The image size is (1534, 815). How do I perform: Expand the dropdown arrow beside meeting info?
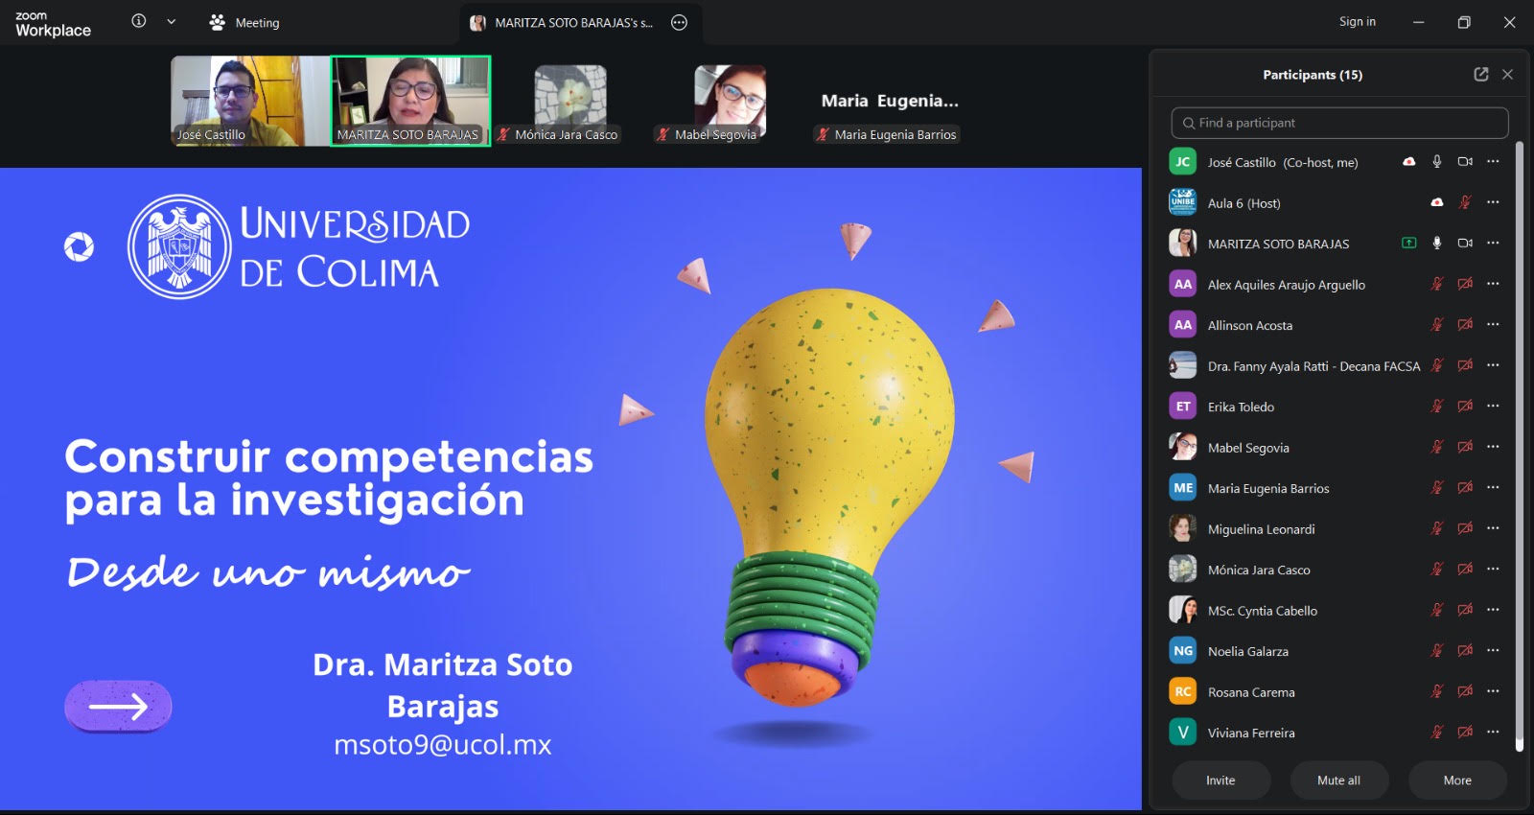172,21
